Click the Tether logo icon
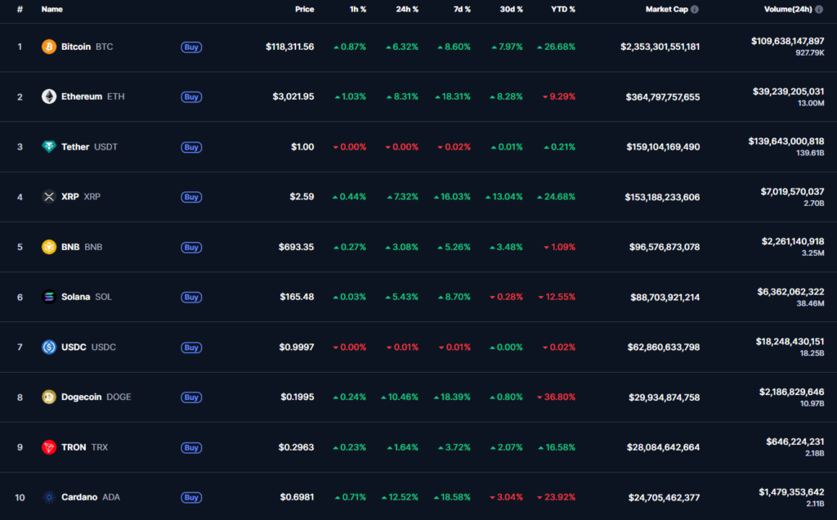The image size is (837, 520). 49,147
